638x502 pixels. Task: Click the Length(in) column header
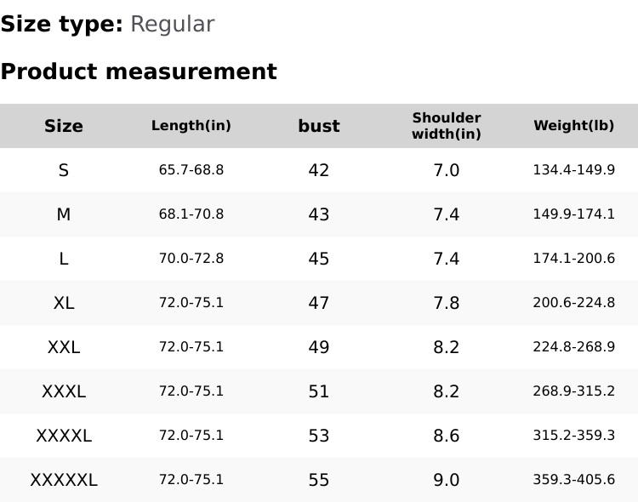191,126
